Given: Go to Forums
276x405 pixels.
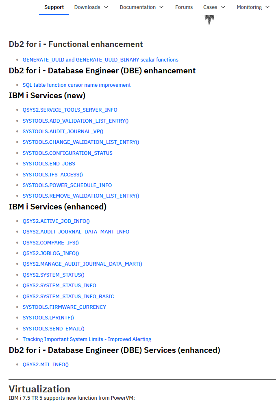Looking at the screenshot, I should pos(184,7).
